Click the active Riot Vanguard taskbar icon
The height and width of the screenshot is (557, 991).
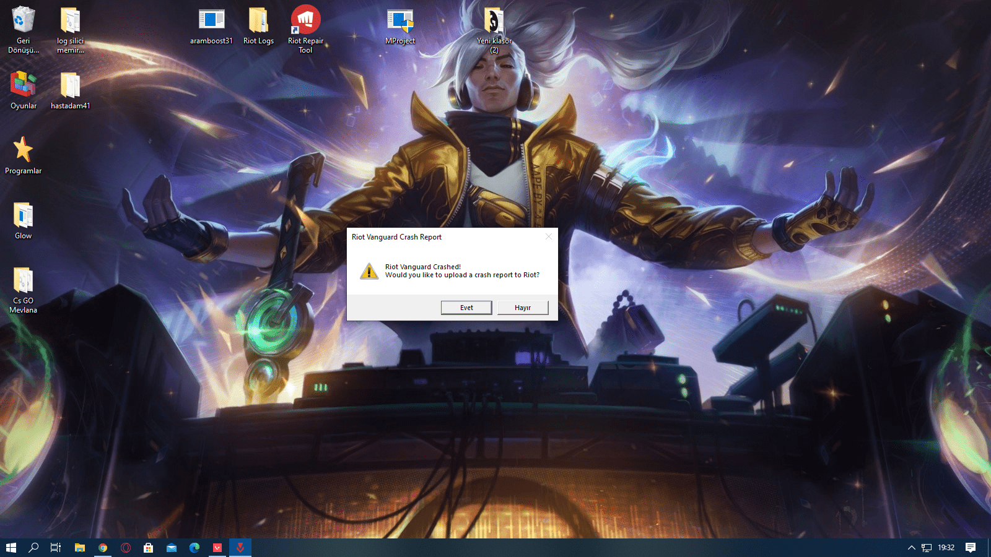(x=240, y=548)
